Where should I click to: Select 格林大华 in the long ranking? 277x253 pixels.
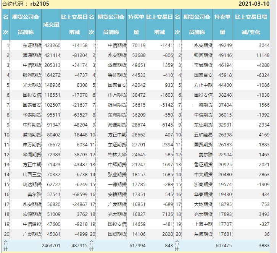point(117,155)
